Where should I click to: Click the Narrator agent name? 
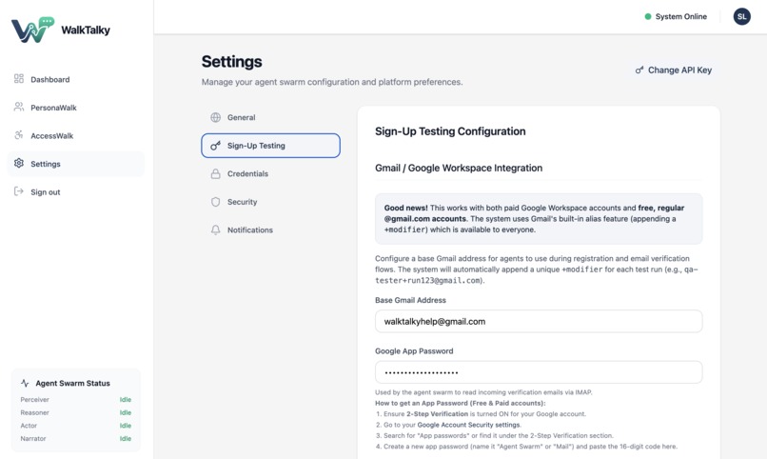pos(33,438)
